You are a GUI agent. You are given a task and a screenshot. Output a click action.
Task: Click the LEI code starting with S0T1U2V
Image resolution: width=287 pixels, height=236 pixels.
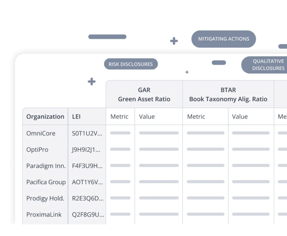point(87,133)
